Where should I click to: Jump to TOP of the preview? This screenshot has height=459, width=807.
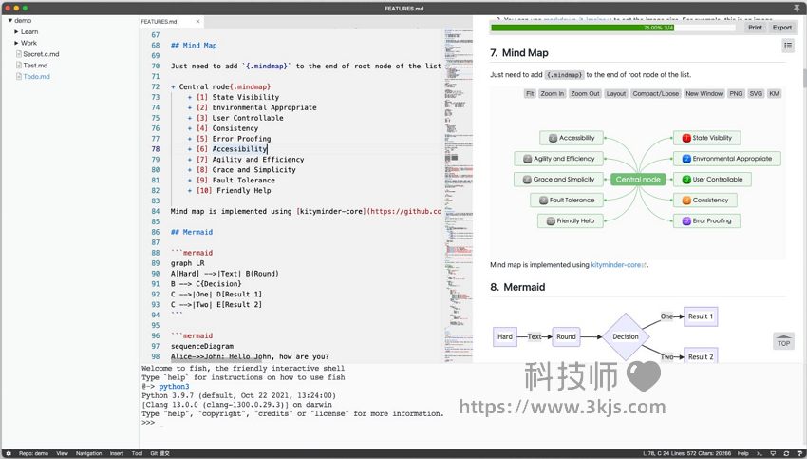tap(783, 341)
